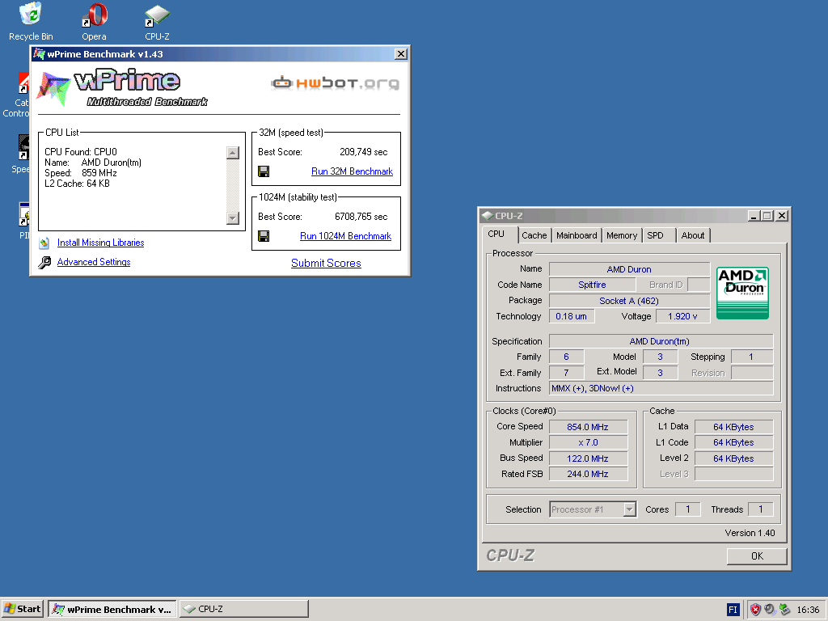This screenshot has height=621, width=828.
Task: Click the wPrime title bar icon
Action: pyautogui.click(x=39, y=54)
